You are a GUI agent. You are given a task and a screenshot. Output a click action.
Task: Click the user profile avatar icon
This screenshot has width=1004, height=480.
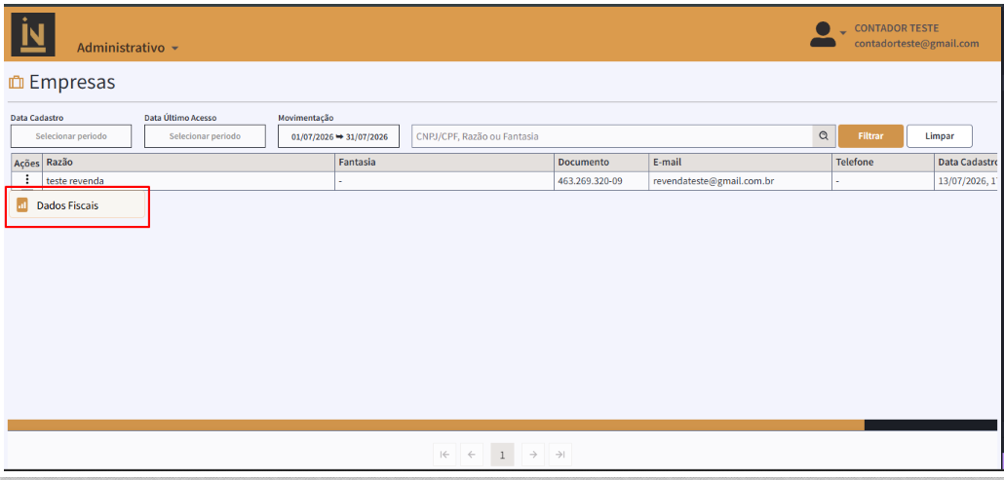click(x=822, y=34)
